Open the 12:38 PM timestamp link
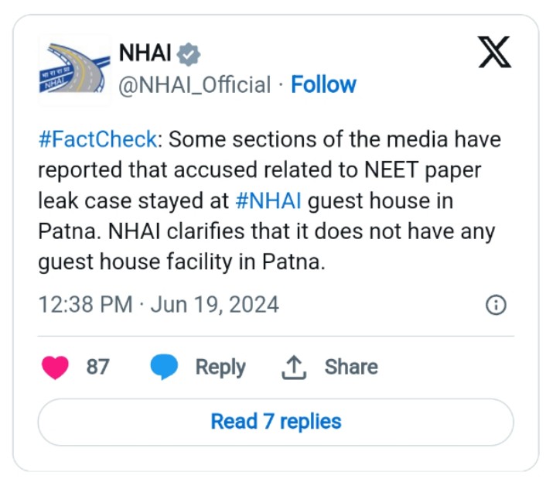Screen dimensions: 546x479 [x=85, y=304]
